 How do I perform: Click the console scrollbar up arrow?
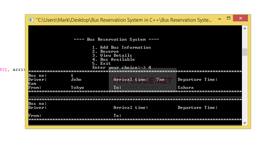(x=245, y=28)
